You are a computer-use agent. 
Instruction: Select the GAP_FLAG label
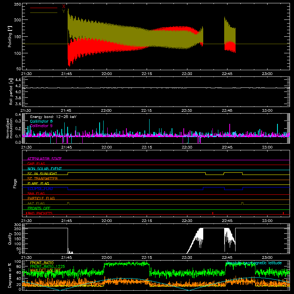[36, 164]
